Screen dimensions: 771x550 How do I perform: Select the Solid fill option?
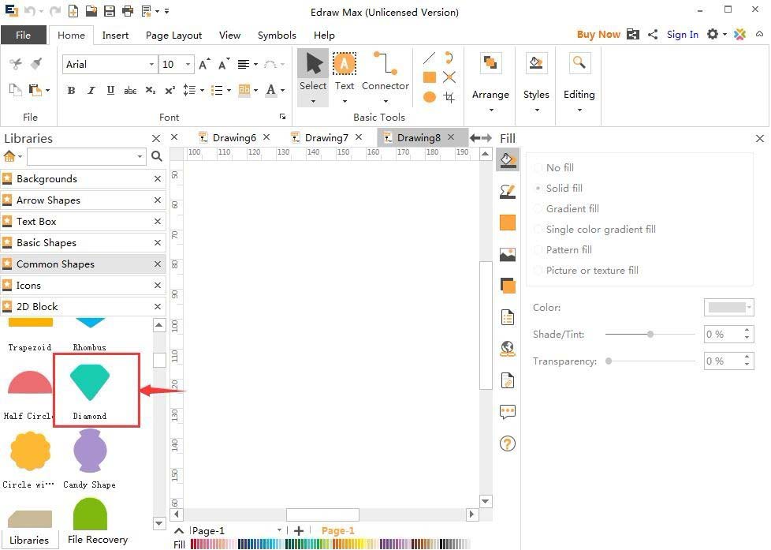click(x=559, y=188)
